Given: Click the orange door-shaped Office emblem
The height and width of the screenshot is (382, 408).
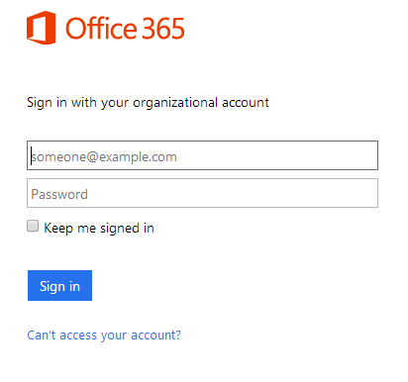Looking at the screenshot, I should pos(42,28).
